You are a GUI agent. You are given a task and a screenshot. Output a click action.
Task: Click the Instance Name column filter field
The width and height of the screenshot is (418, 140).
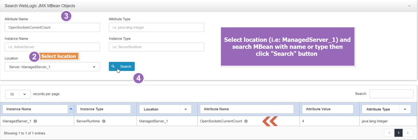[x=35, y=109]
